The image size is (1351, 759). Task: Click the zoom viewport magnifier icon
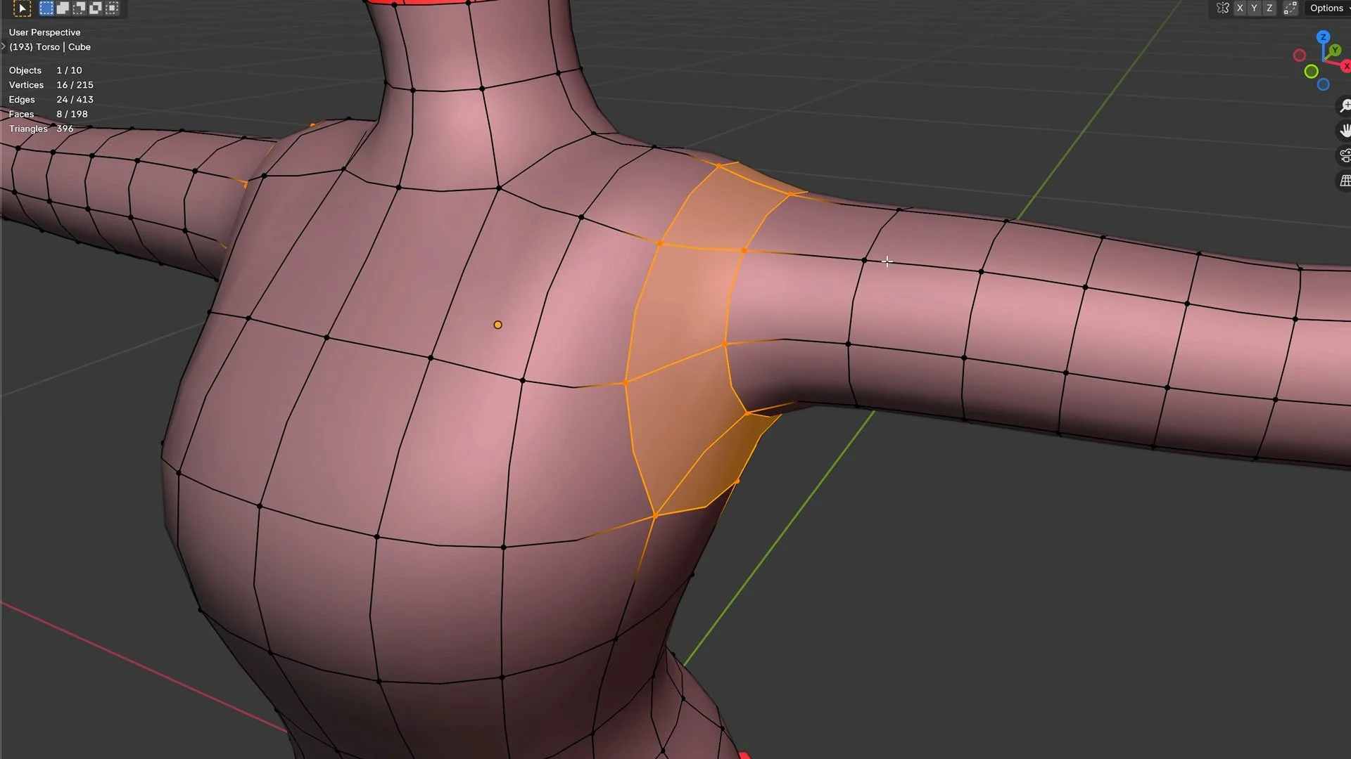click(1345, 106)
